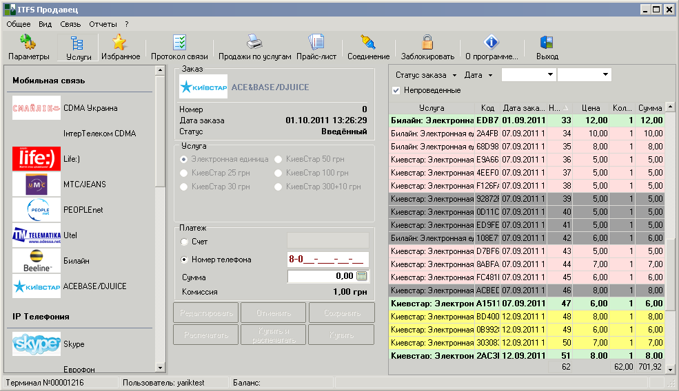Select the Life:) operator logo
Screen dimensions: 679x391
37,158
